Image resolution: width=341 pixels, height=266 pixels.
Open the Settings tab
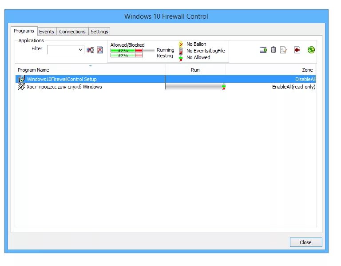coord(99,32)
